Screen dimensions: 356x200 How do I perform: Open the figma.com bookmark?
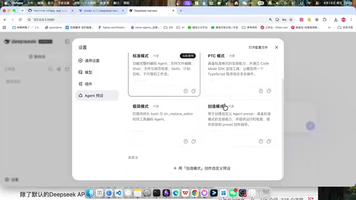112,27
